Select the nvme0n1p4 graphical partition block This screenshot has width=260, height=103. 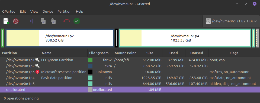pyautogui.click(x=185, y=38)
